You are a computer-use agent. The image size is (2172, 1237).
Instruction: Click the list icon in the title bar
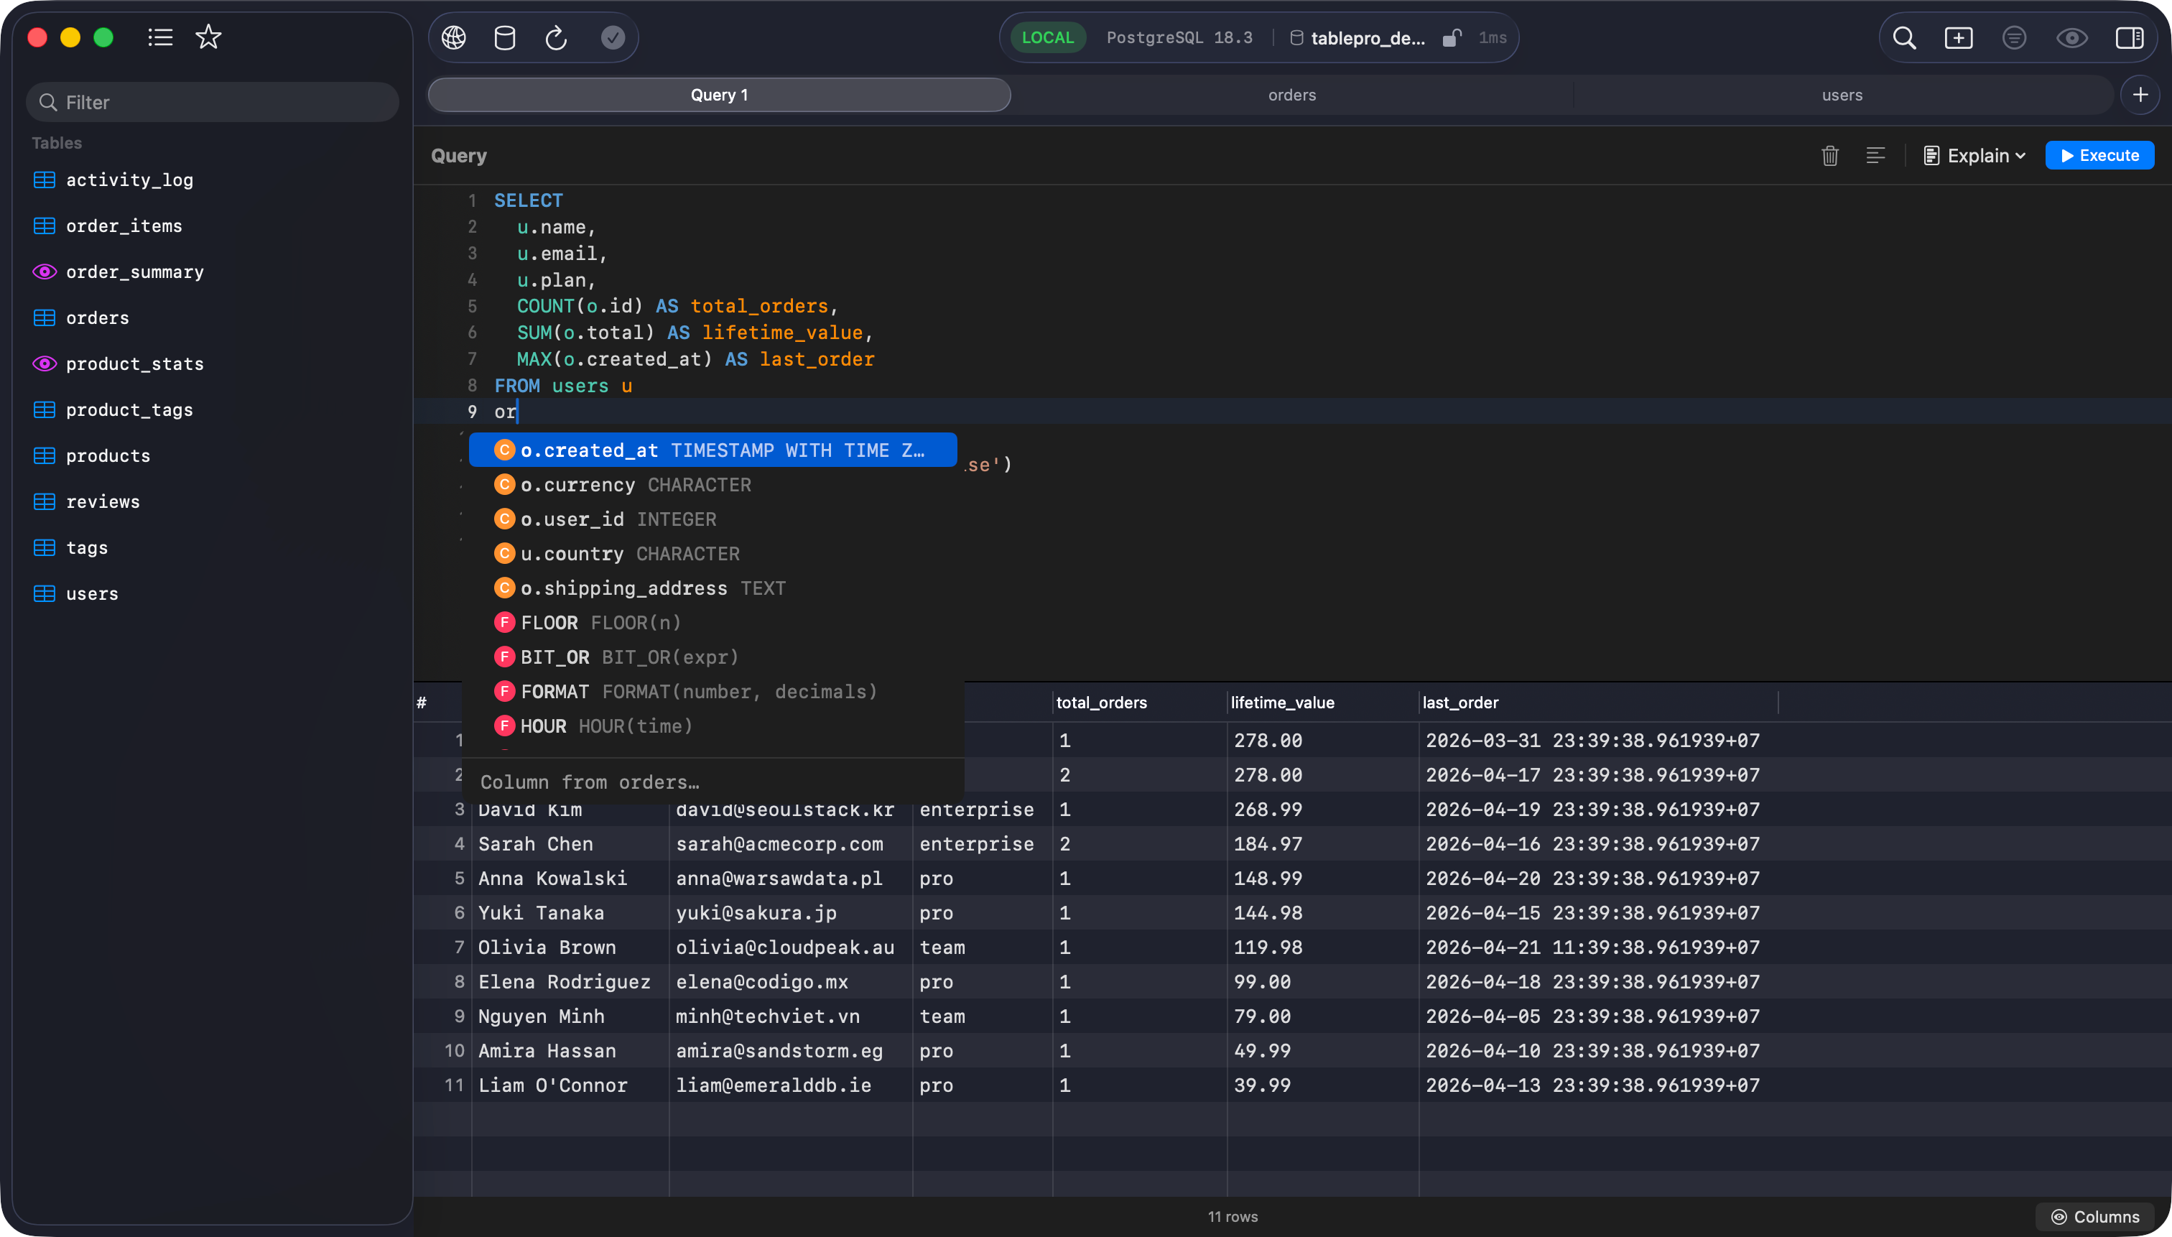point(159,37)
